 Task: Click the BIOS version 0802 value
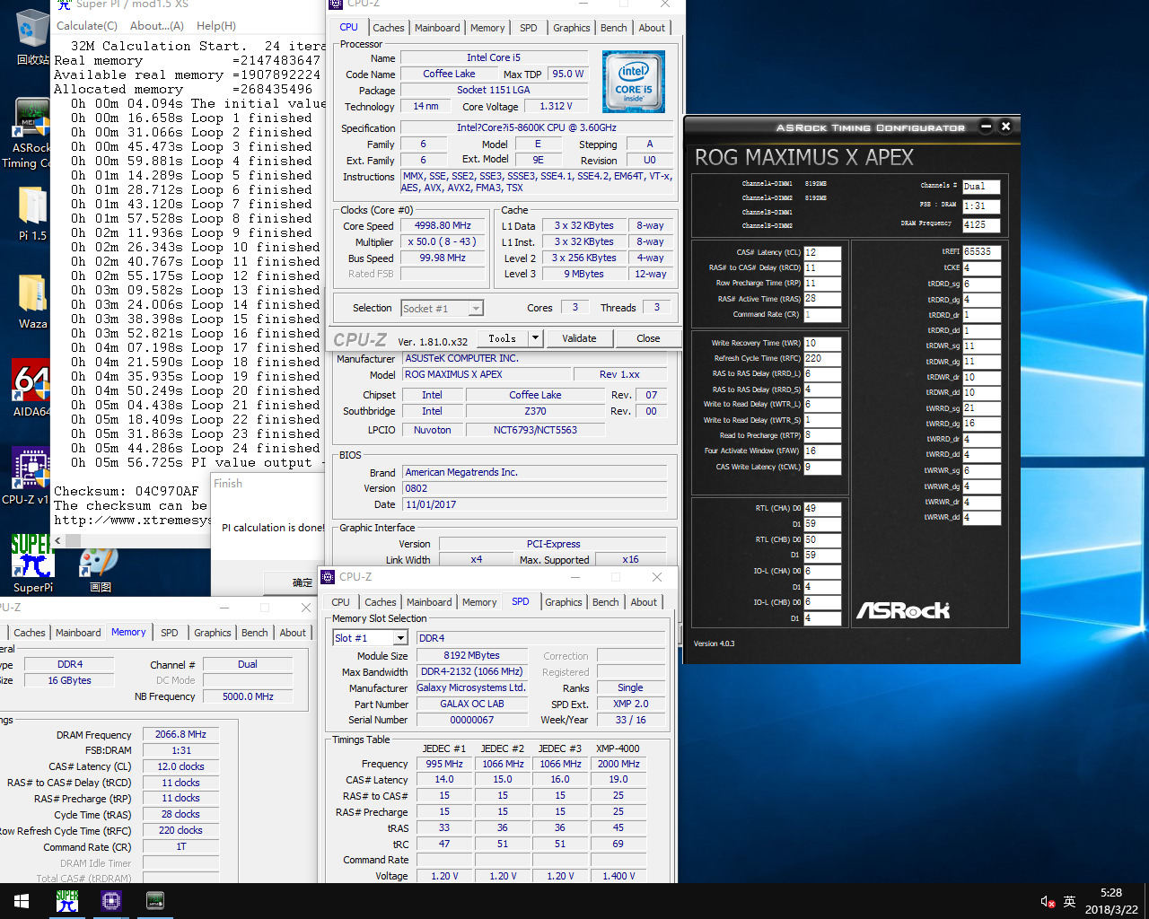[x=534, y=489]
